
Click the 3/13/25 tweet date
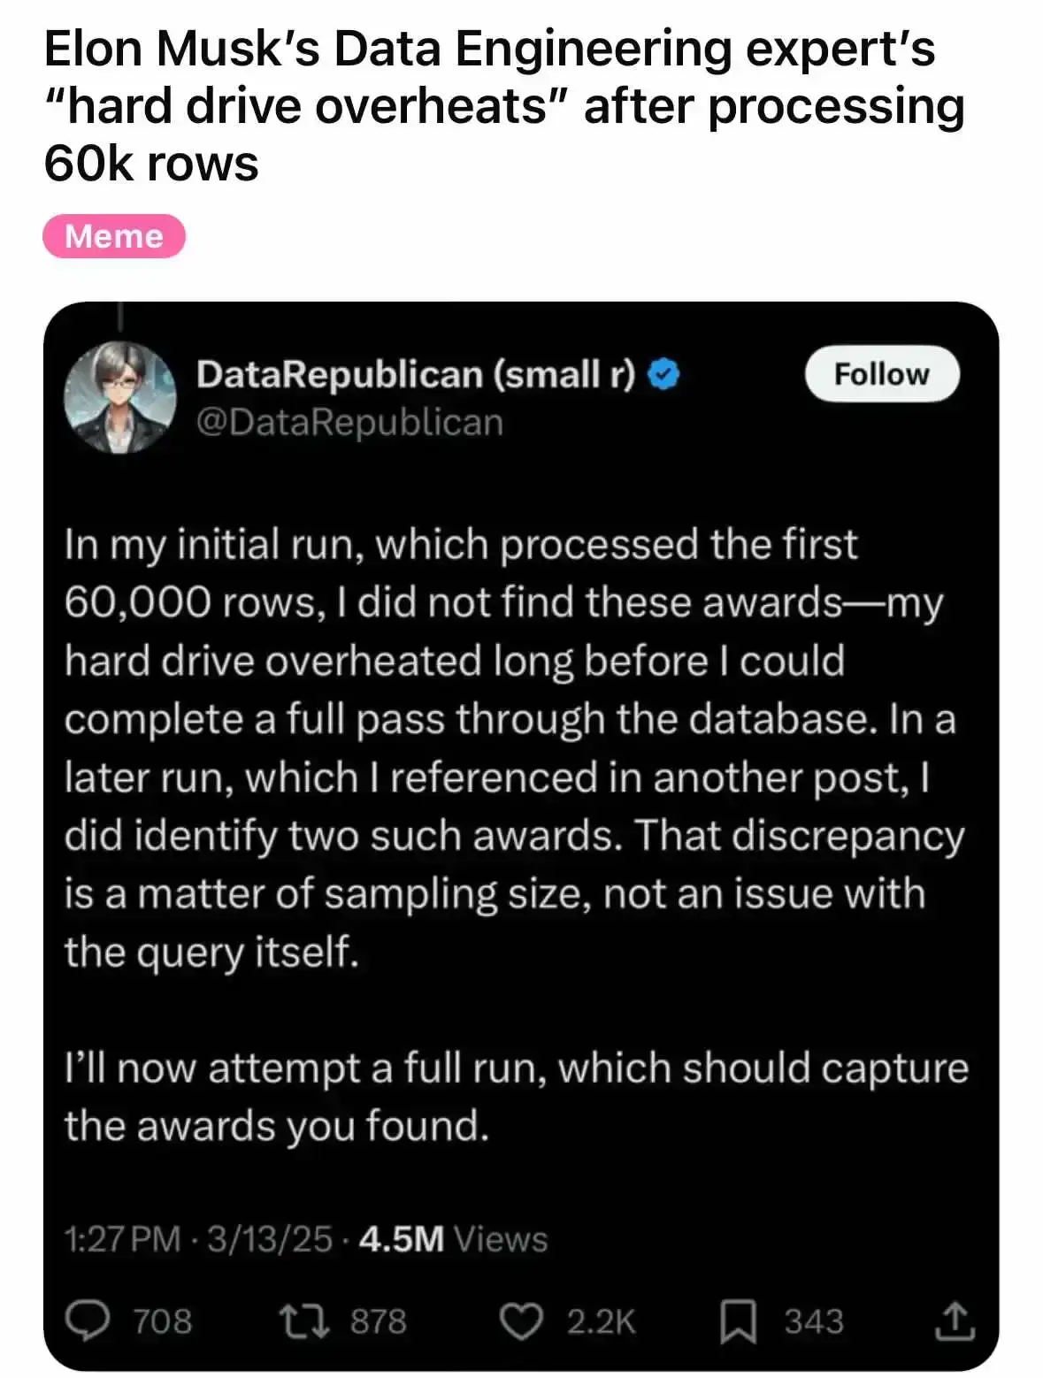tap(270, 1238)
